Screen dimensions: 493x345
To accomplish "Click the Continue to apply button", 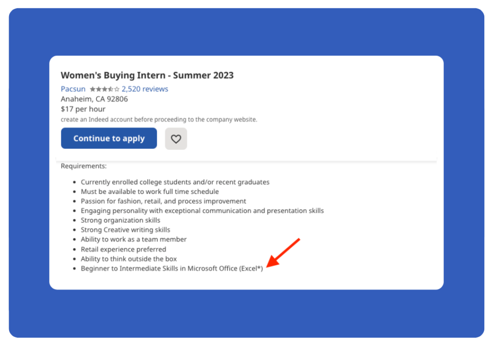I will [109, 138].
